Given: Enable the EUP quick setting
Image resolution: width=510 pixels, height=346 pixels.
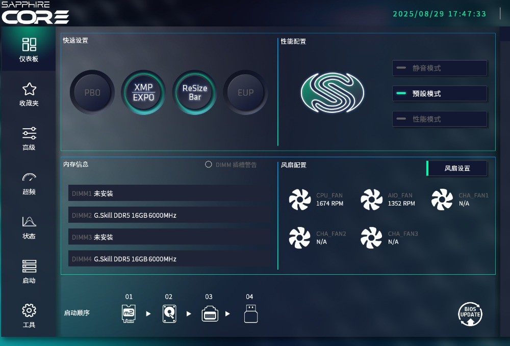Looking at the screenshot, I should (x=246, y=93).
